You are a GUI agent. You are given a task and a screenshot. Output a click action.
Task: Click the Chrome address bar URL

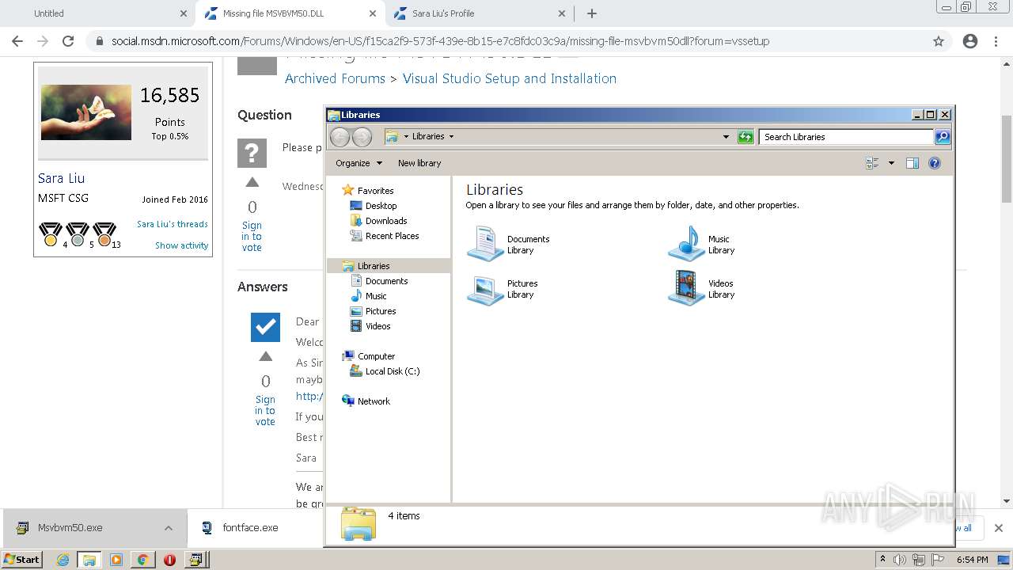coord(440,41)
